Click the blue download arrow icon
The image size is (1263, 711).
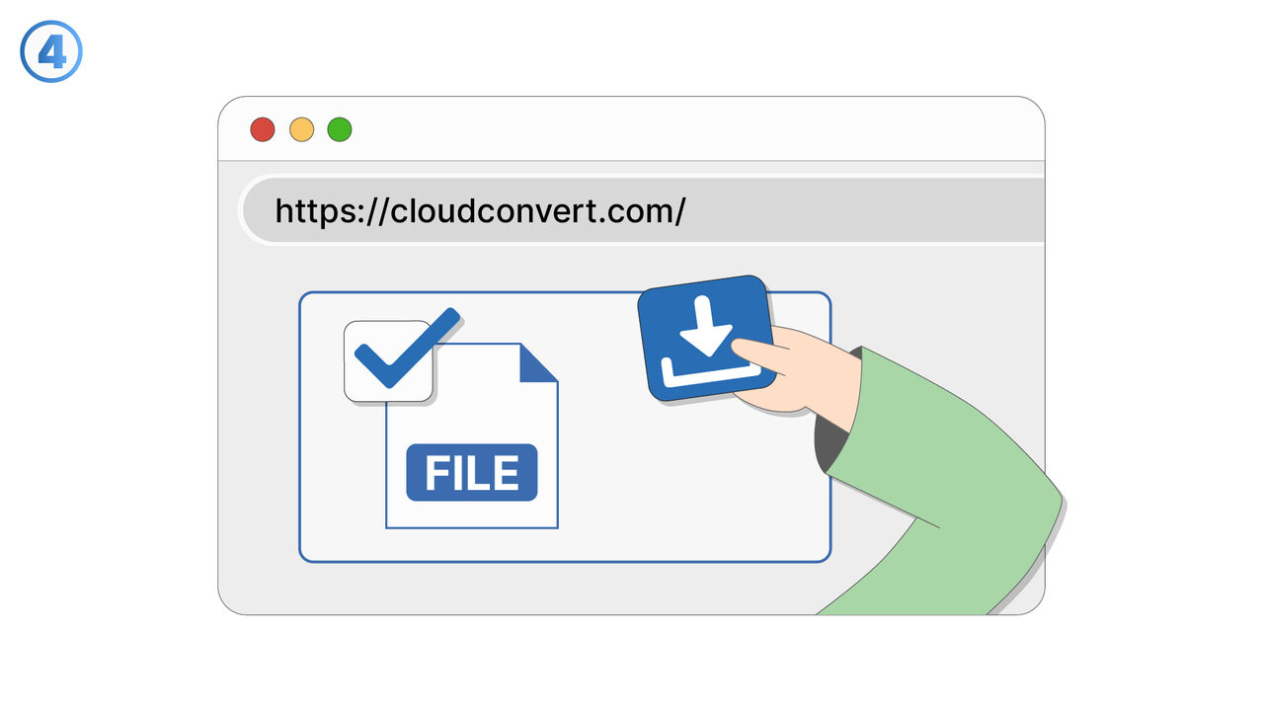coord(705,338)
